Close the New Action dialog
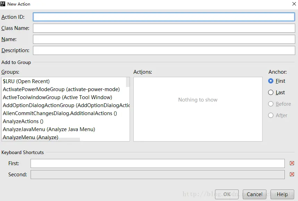Image resolution: width=298 pixels, height=201 pixels. (x=294, y=4)
